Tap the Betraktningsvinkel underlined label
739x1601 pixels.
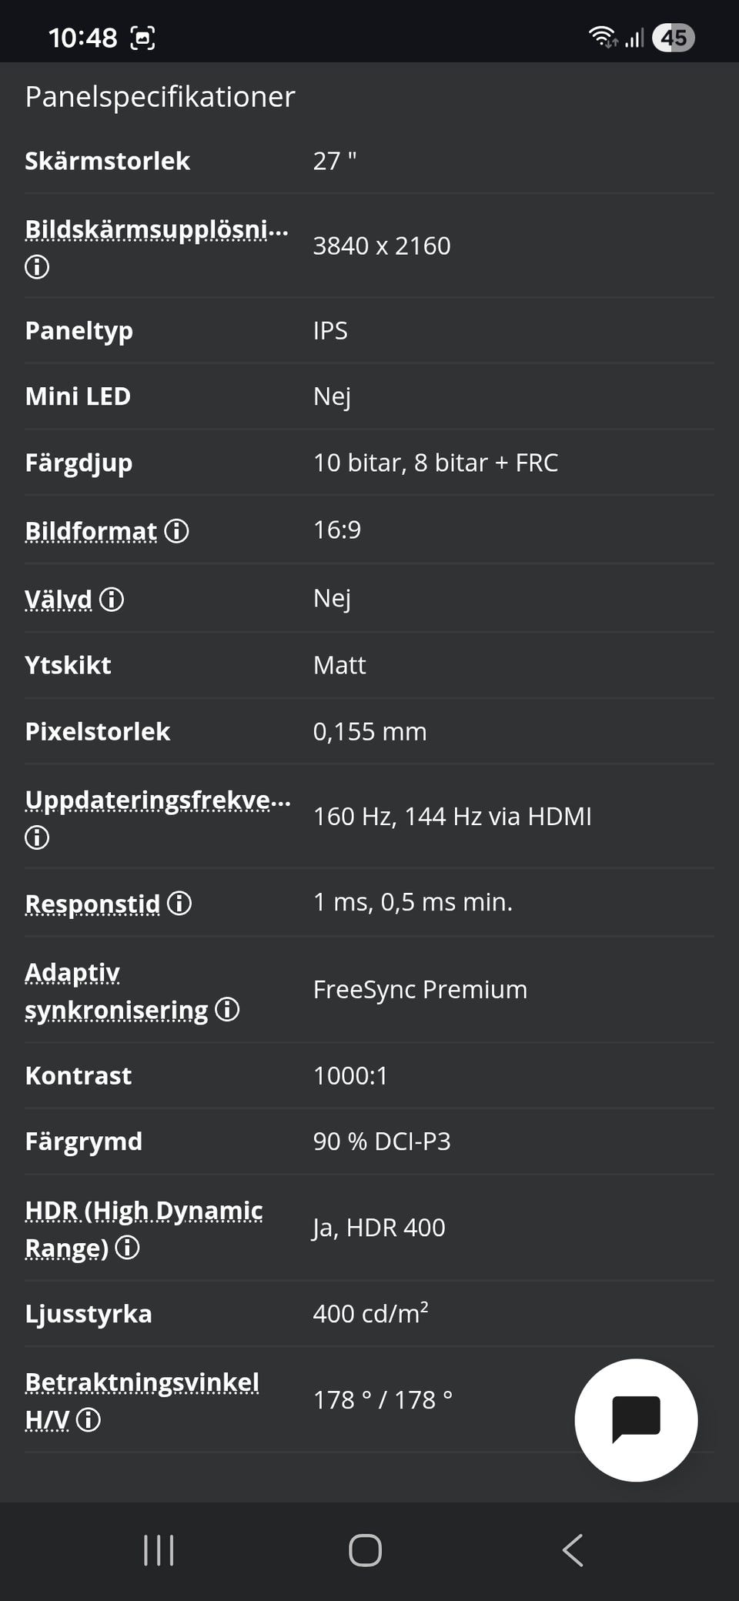pos(142,1382)
